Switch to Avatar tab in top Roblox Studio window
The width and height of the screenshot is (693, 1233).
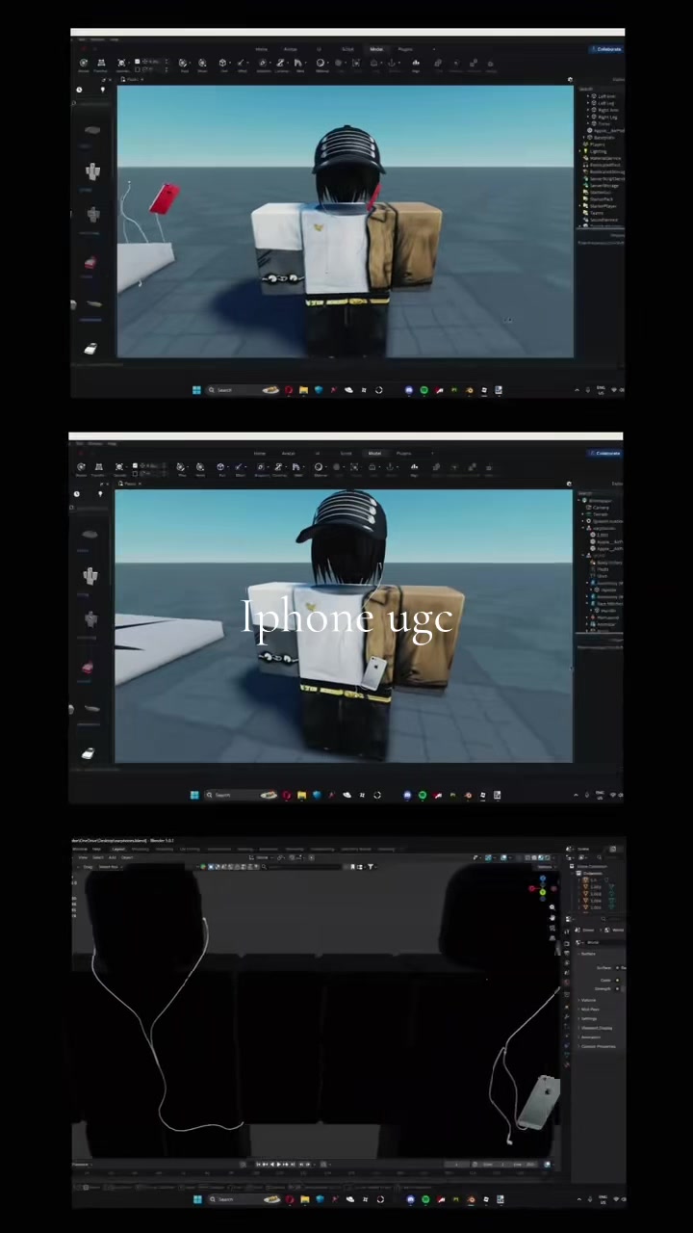291,48
